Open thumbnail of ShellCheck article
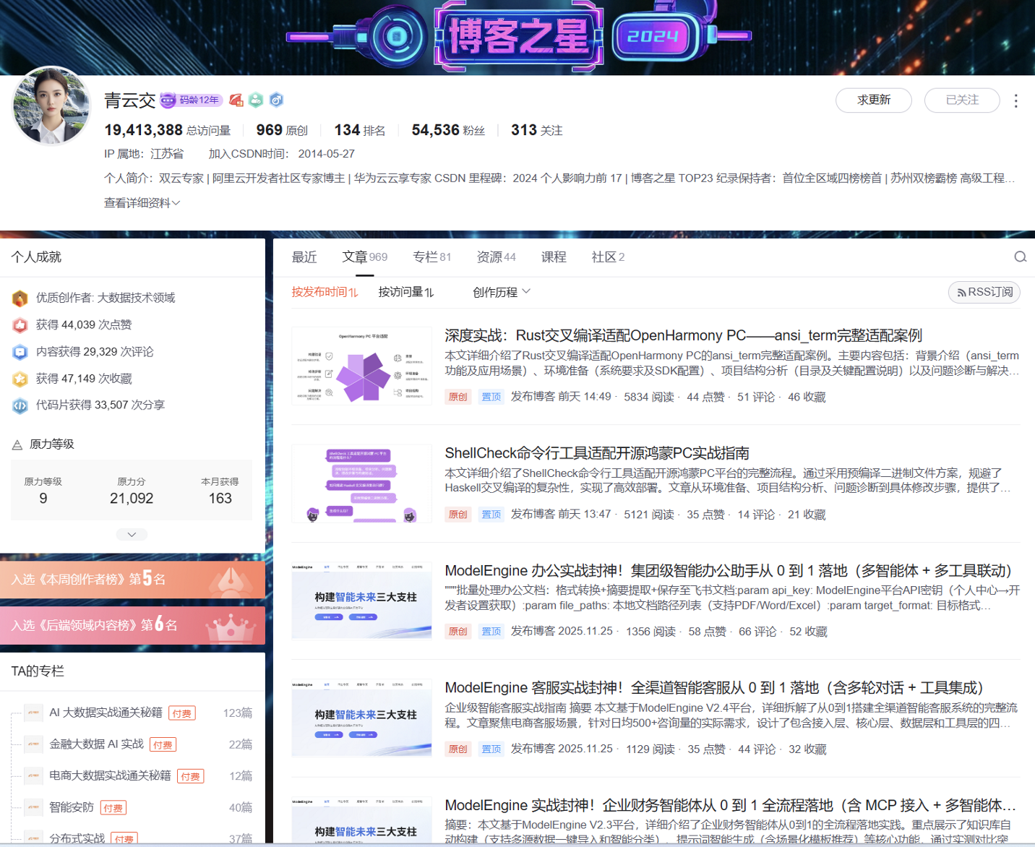 (x=361, y=483)
